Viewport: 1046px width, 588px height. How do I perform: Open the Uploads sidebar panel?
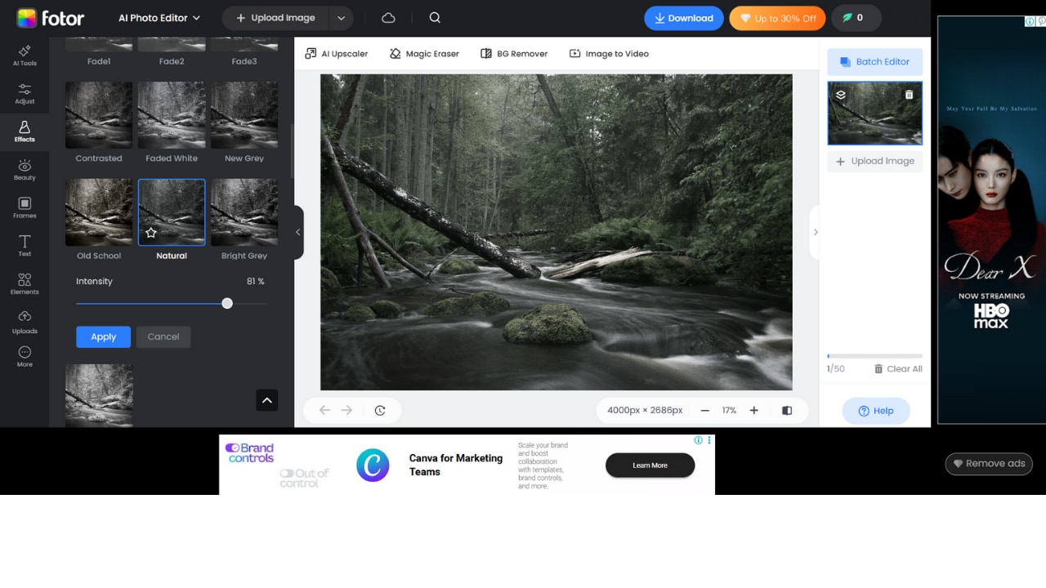click(25, 323)
